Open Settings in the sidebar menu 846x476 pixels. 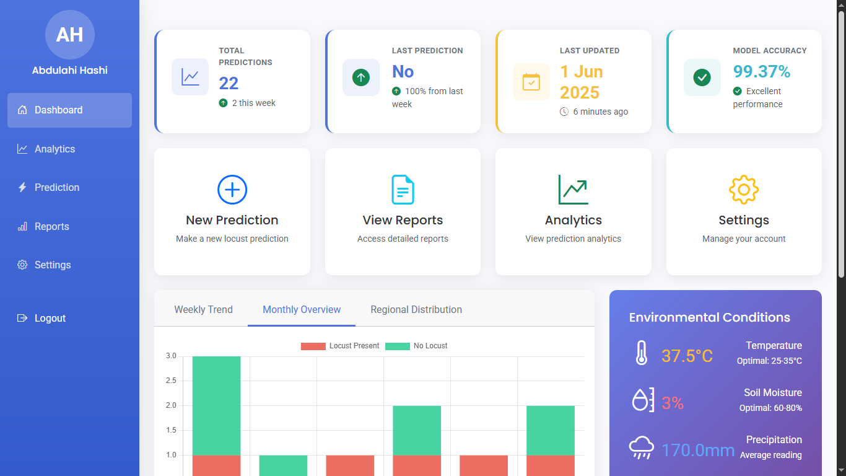(x=69, y=265)
